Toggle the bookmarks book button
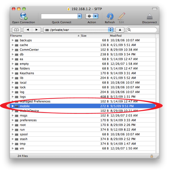The image size is (169, 172). pos(16,30)
